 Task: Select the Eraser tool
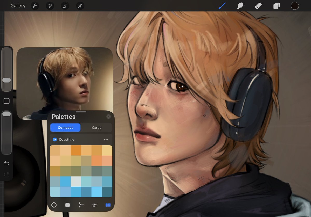click(258, 6)
